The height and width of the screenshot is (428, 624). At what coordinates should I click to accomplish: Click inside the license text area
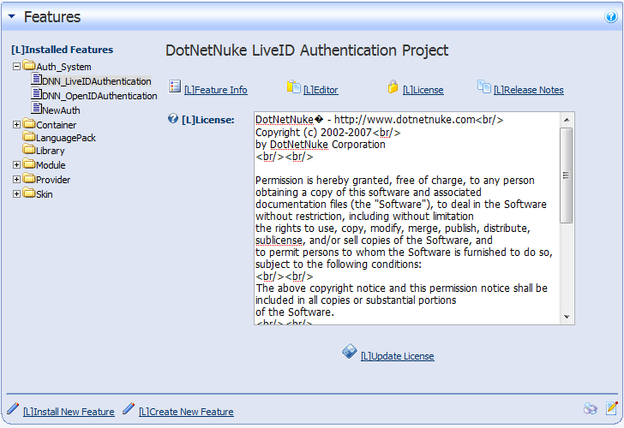407,218
